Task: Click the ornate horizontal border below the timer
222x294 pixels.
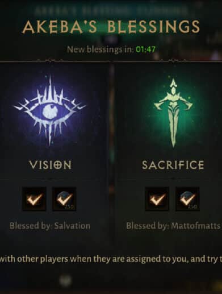Action: click(111, 61)
